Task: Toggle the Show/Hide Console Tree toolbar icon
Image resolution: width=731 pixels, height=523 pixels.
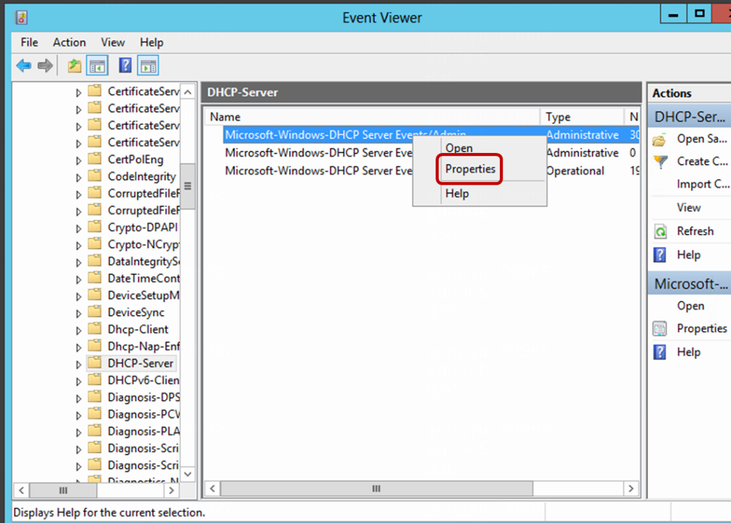Action: point(97,66)
